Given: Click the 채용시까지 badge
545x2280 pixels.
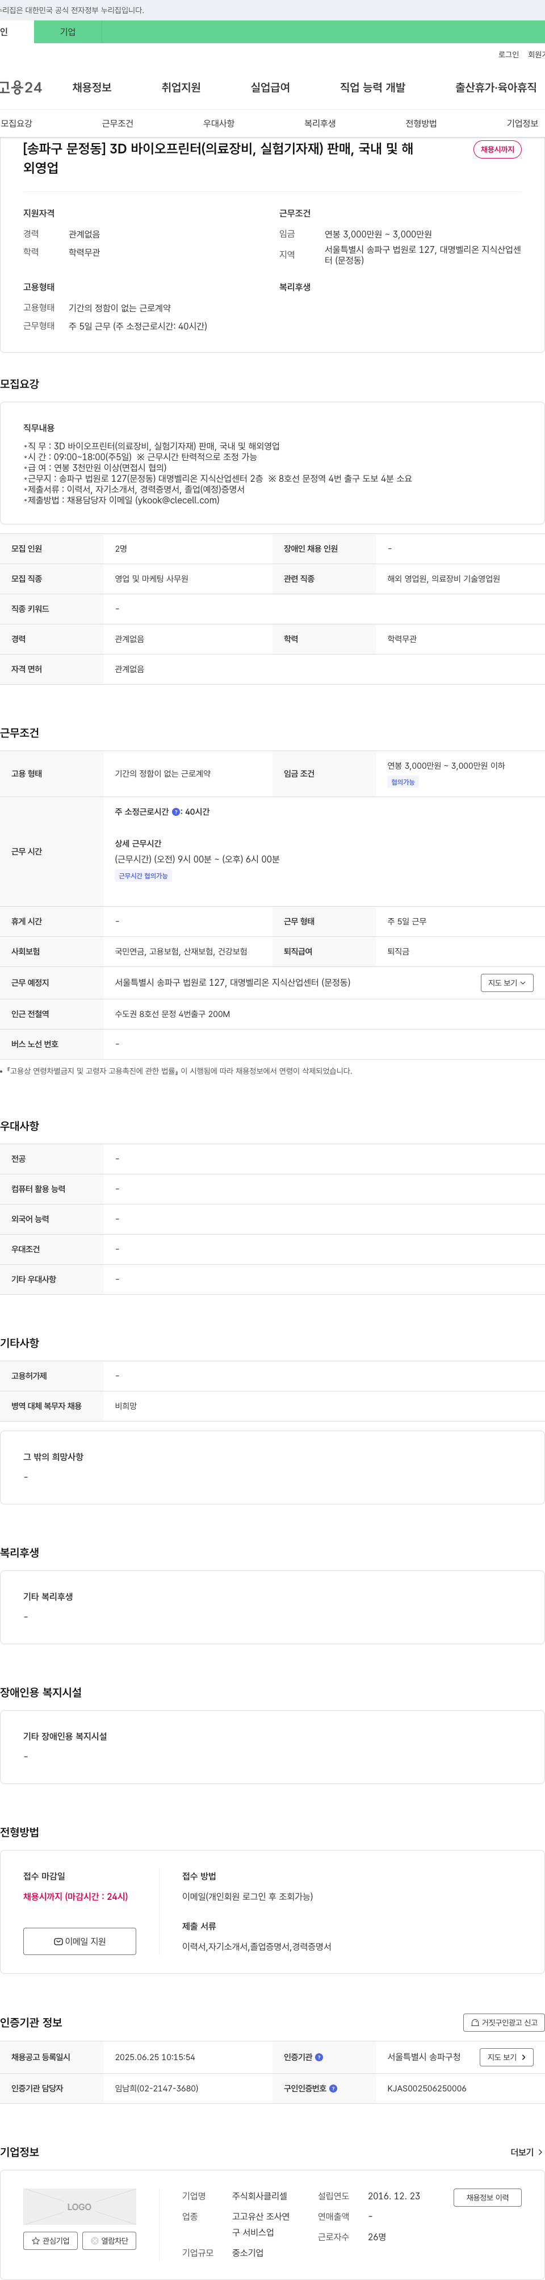Looking at the screenshot, I should [497, 149].
